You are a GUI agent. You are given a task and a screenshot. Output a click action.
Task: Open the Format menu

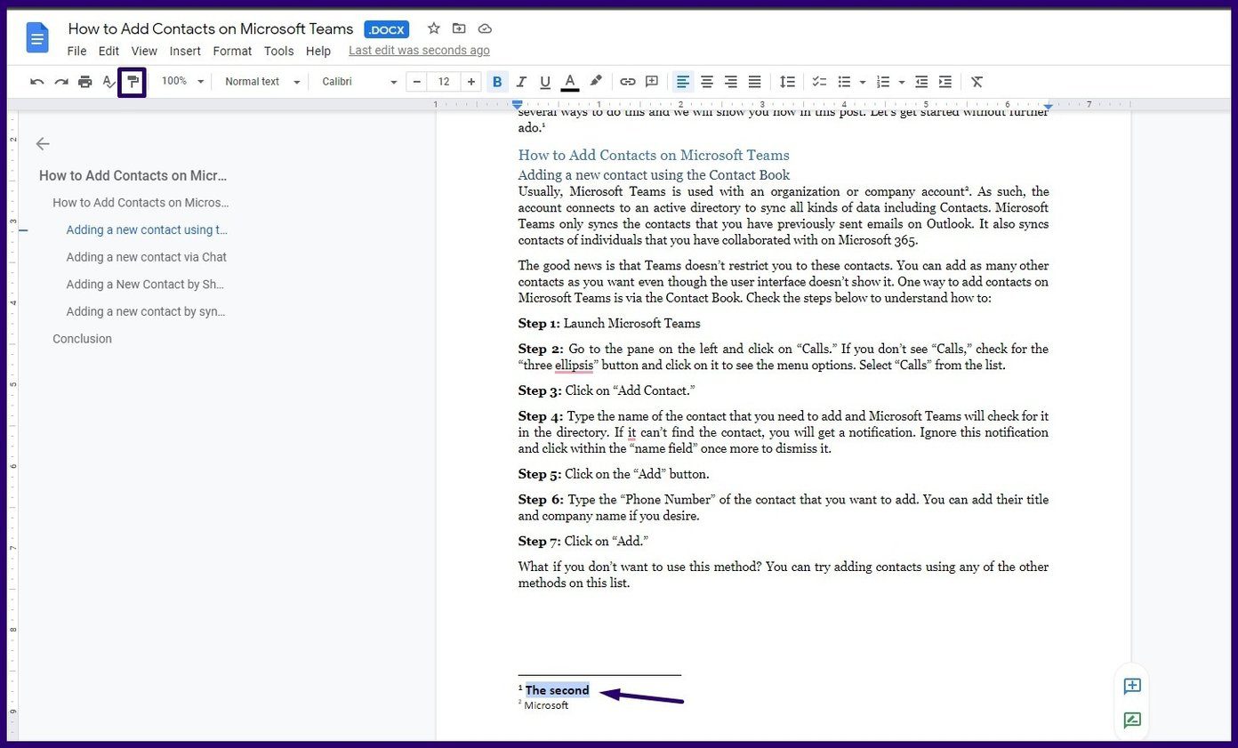[x=232, y=52]
